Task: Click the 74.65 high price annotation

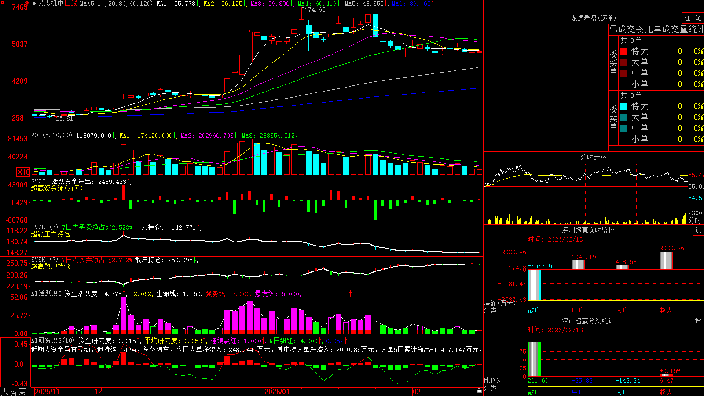Action: pyautogui.click(x=317, y=10)
